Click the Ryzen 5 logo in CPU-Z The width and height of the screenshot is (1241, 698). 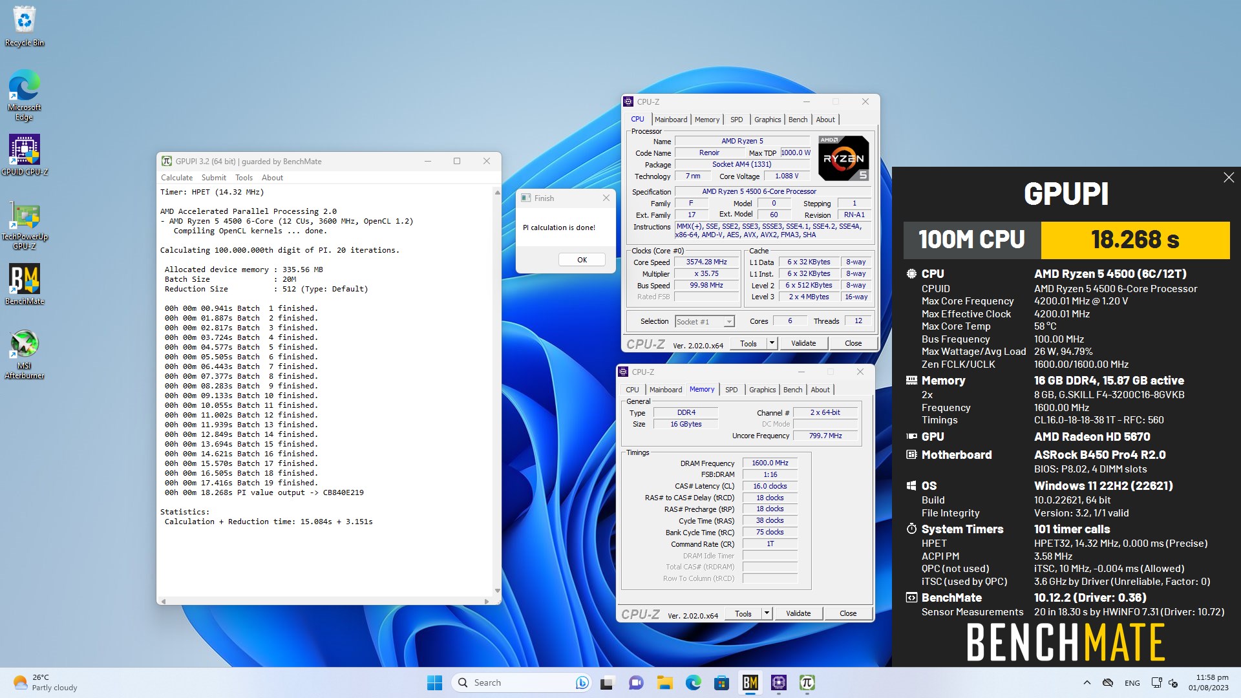[843, 158]
